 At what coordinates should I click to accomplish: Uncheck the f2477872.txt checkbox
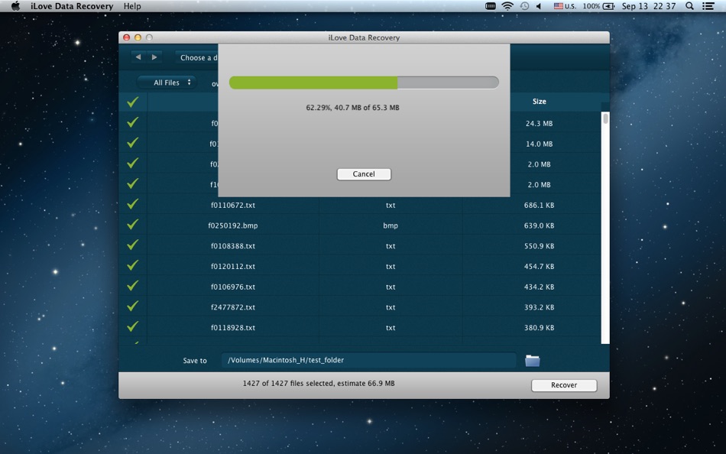point(133,305)
